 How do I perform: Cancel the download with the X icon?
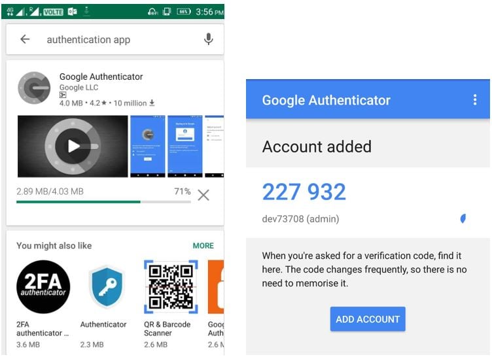[x=203, y=195]
